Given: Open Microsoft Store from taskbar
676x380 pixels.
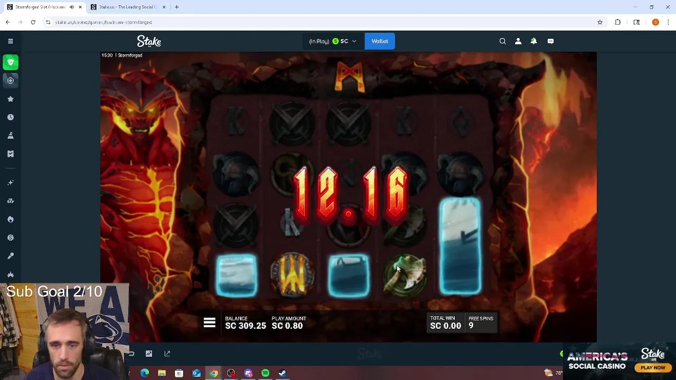Looking at the screenshot, I should pyautogui.click(x=179, y=373).
